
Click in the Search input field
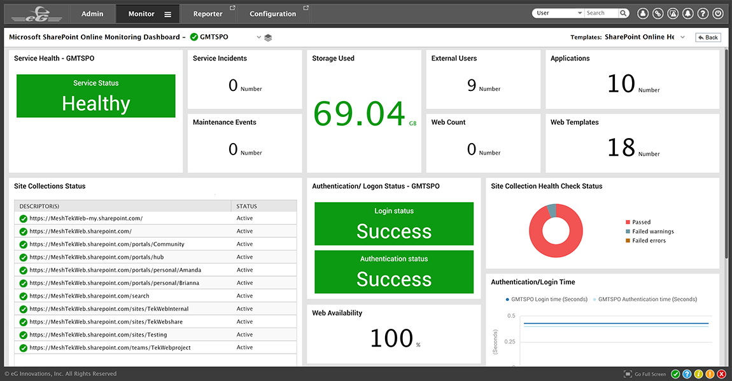602,13
